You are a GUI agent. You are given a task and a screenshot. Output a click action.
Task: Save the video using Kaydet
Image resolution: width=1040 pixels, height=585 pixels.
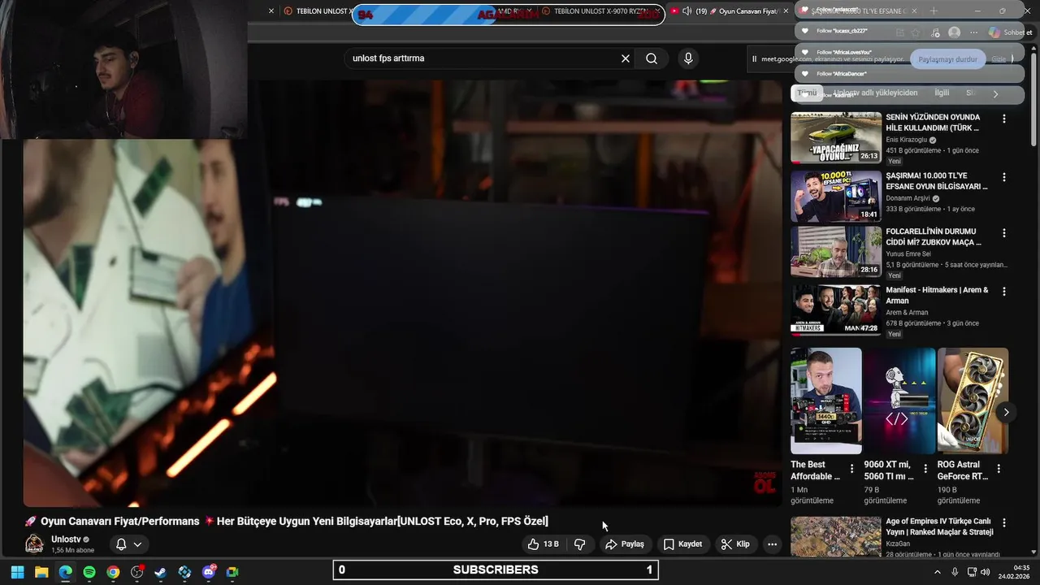pos(682,544)
